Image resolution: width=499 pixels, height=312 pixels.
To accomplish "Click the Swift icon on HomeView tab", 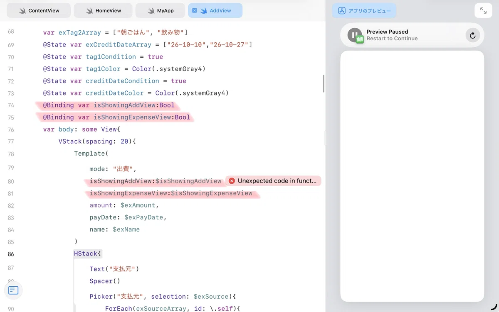I will (89, 11).
